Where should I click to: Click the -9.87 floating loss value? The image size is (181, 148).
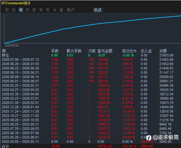click(x=101, y=55)
